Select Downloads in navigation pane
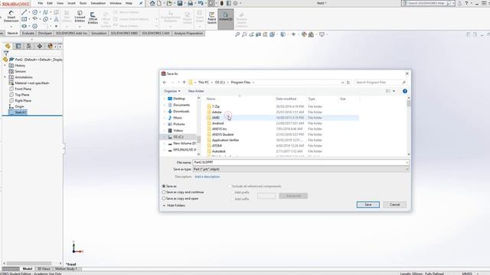Screen dimensions: 490x275 (x=181, y=112)
